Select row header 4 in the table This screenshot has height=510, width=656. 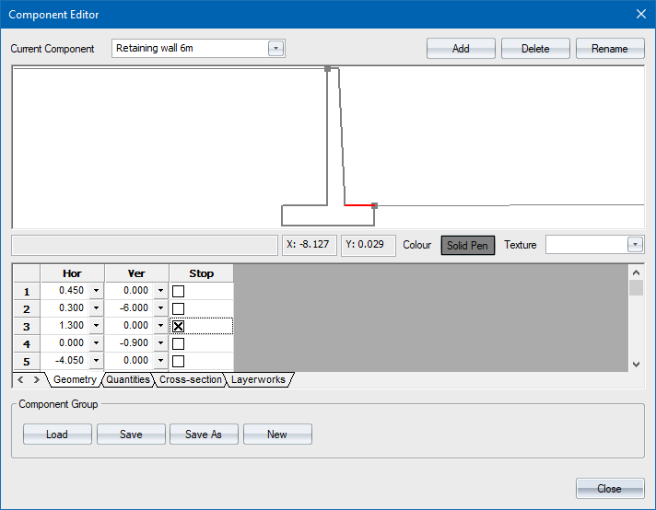click(x=26, y=343)
